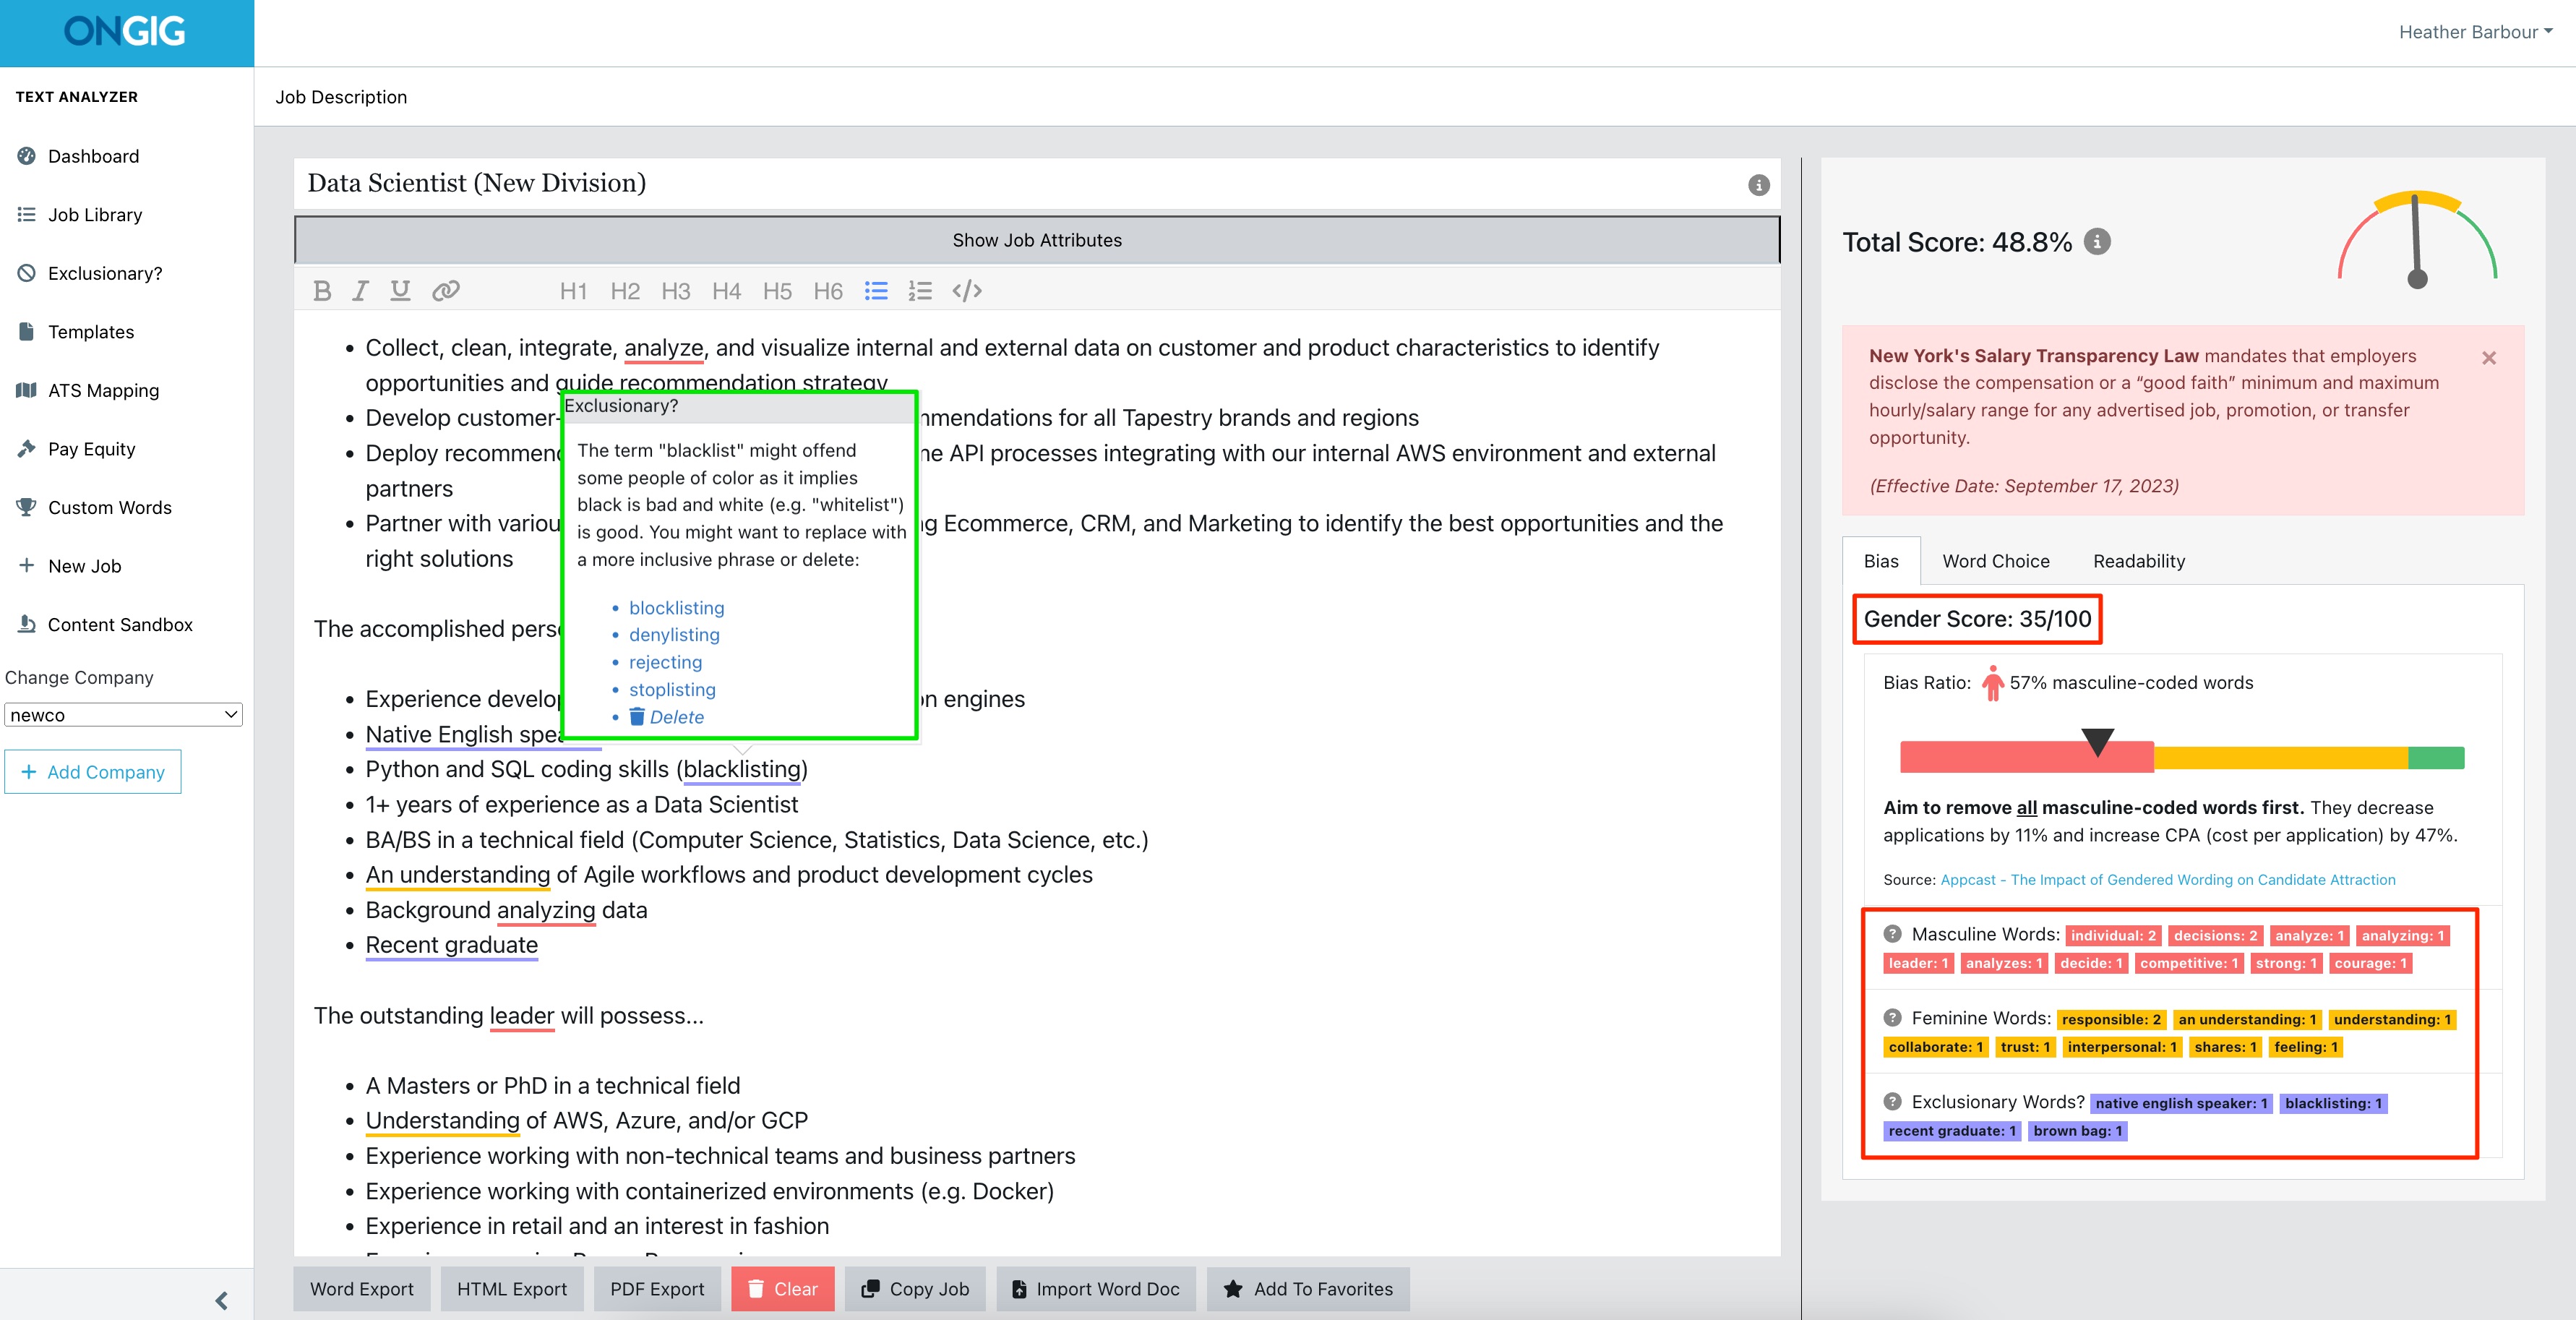Expand Show Job Attributes bar
Viewport: 2576px width, 1320px height.
[1036, 240]
